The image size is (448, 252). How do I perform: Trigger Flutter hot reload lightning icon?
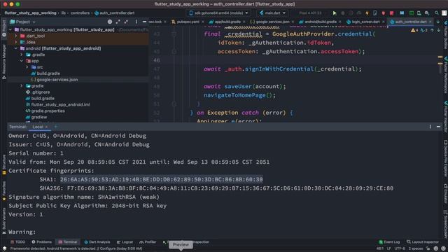click(367, 13)
